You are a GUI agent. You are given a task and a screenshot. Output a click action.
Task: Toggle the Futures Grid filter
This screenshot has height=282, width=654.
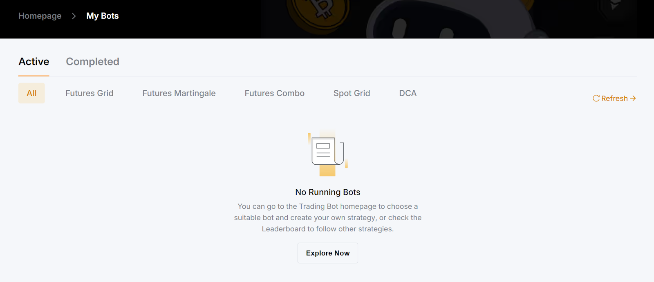(x=89, y=93)
